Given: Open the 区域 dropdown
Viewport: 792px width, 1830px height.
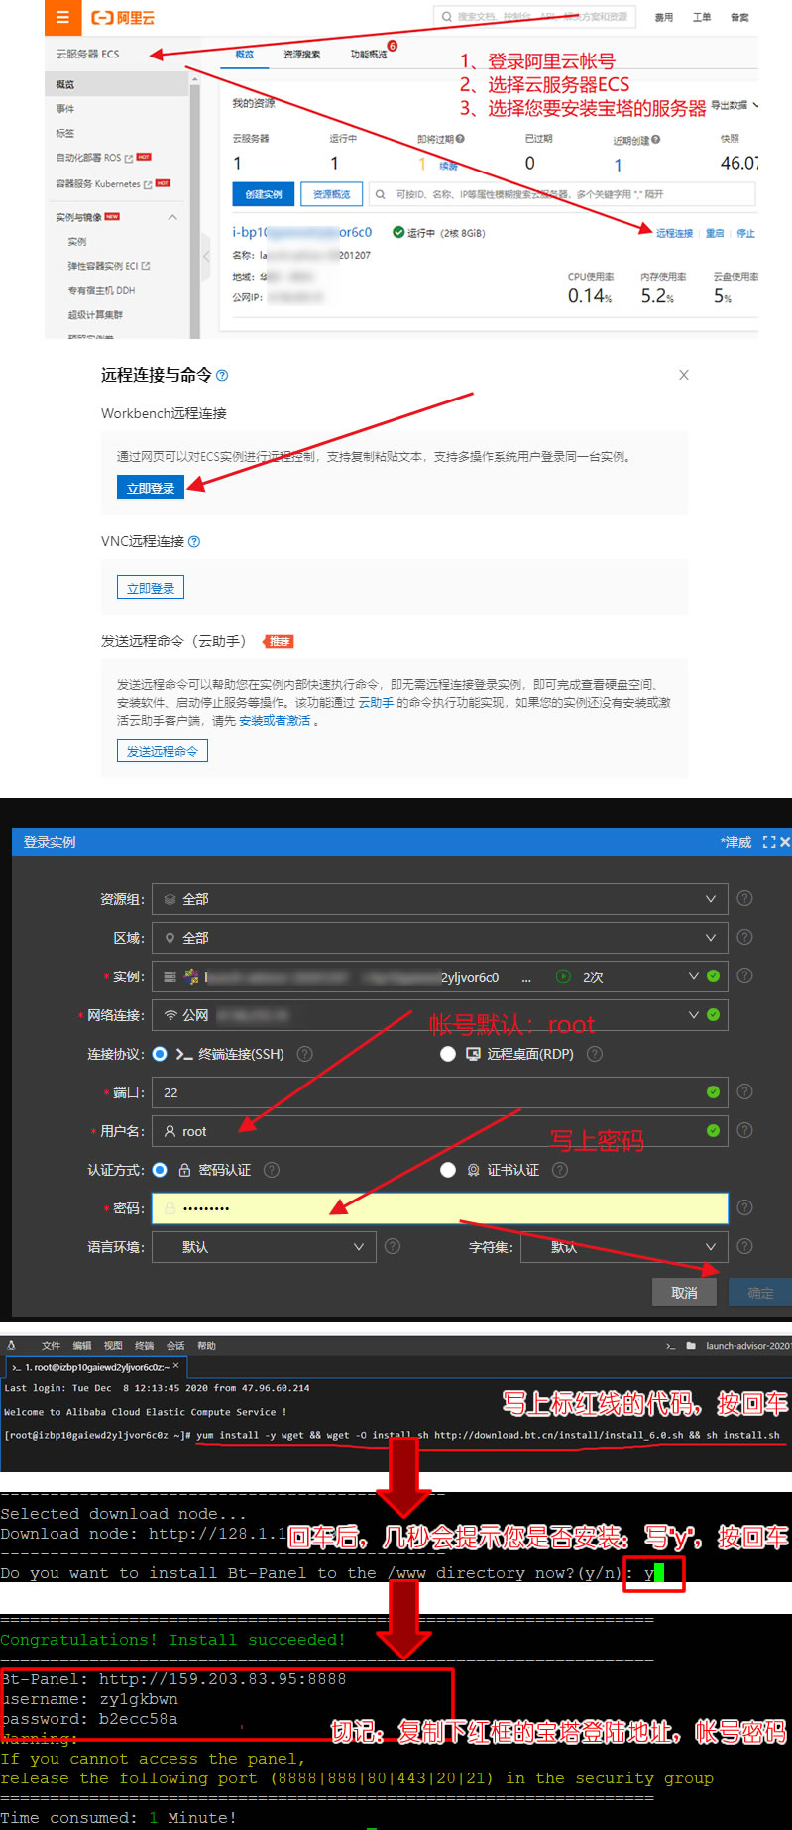Looking at the screenshot, I should pyautogui.click(x=440, y=938).
